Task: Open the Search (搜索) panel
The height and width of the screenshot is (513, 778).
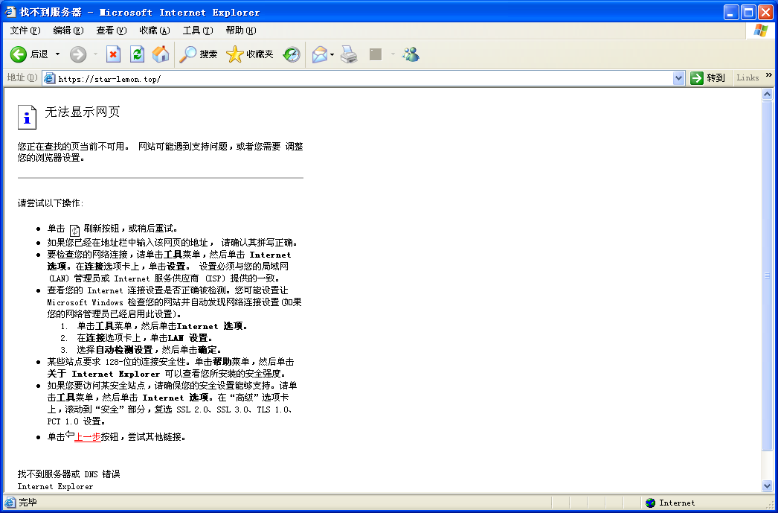Action: coord(199,54)
